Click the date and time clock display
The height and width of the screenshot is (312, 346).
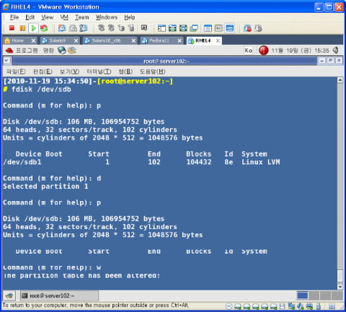tap(300, 50)
